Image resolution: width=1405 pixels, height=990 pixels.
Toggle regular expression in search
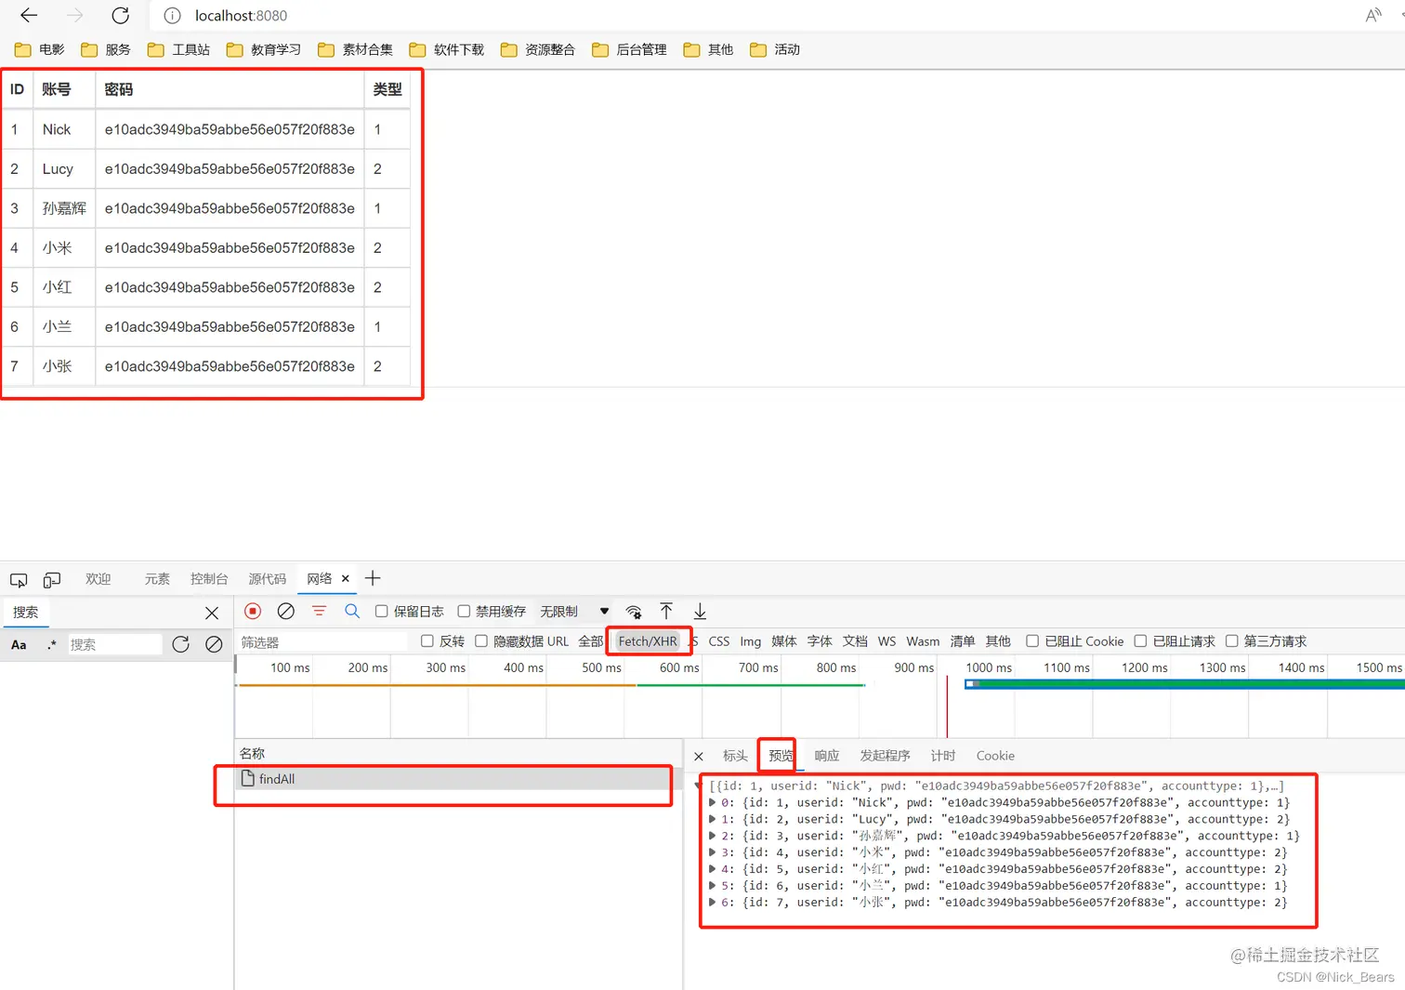click(51, 644)
